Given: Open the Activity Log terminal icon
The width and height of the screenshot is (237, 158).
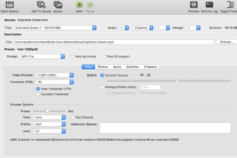Looking at the screenshot, I should [209, 5].
